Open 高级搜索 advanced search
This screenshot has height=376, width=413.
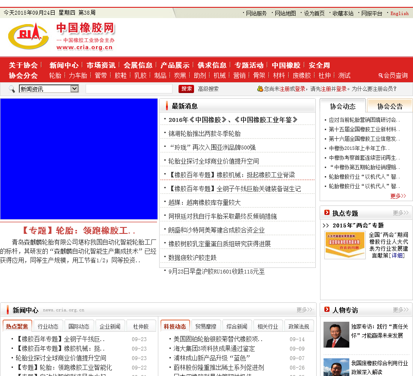click(x=208, y=89)
